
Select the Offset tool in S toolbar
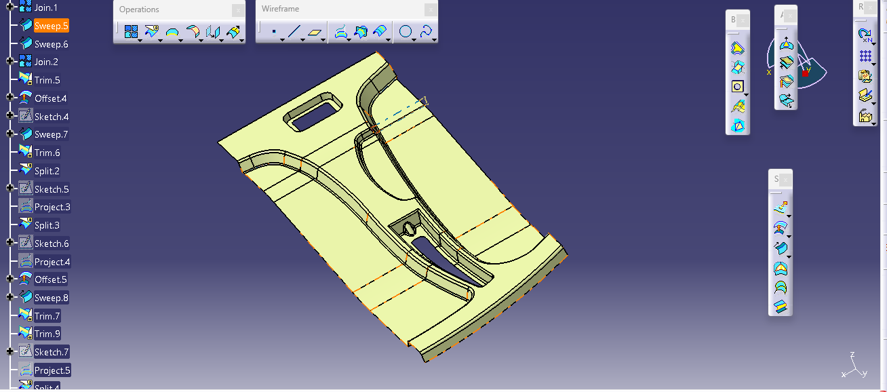(780, 228)
